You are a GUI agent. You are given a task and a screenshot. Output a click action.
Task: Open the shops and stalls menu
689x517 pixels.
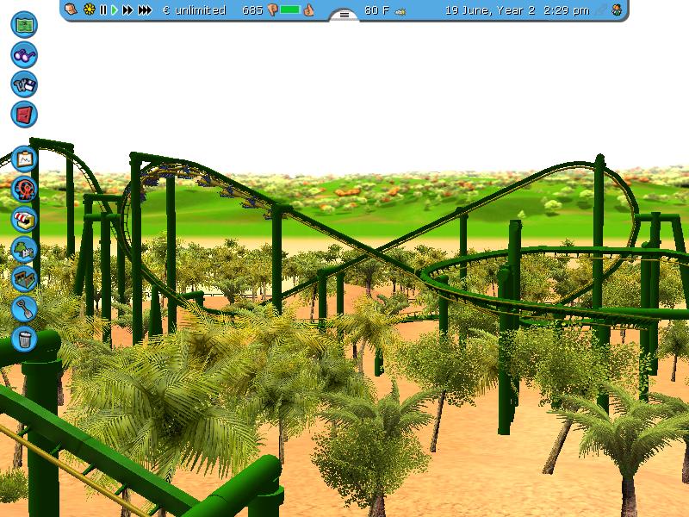(24, 219)
